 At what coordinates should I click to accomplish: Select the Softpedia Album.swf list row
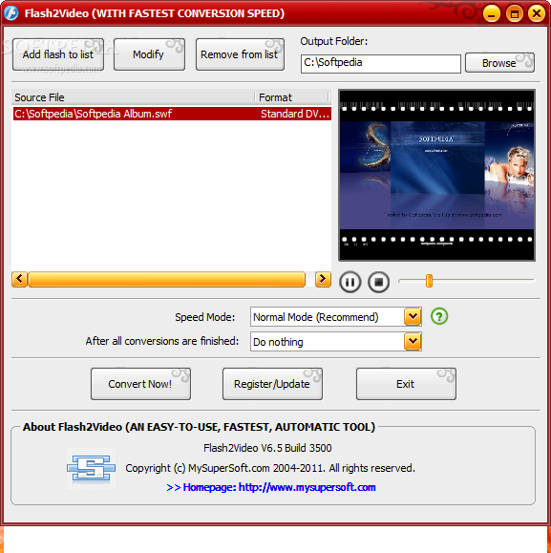[x=172, y=114]
